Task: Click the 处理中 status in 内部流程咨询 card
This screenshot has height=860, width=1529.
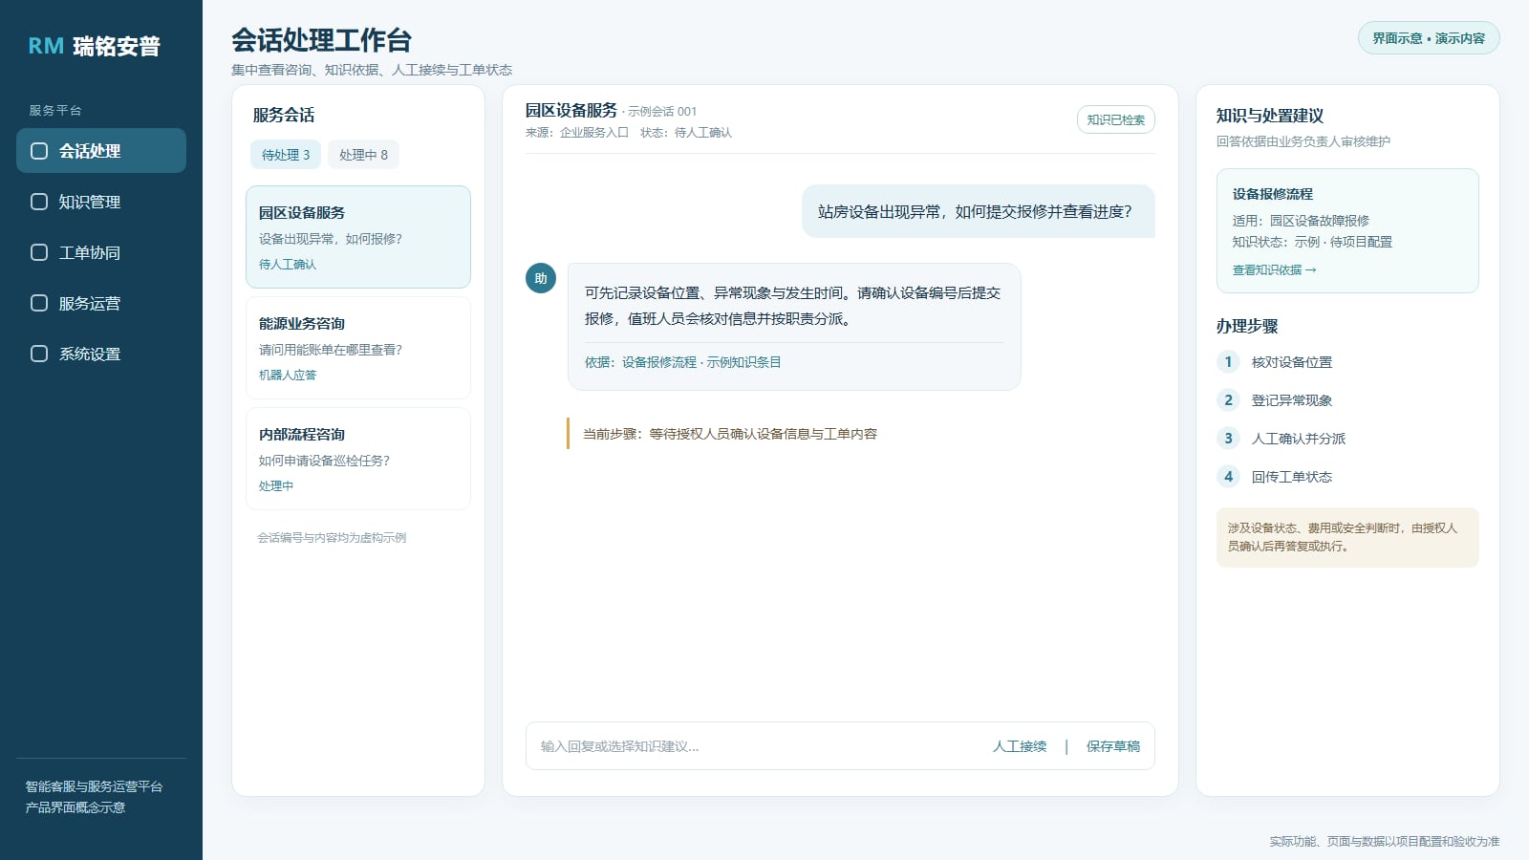Action: (276, 486)
